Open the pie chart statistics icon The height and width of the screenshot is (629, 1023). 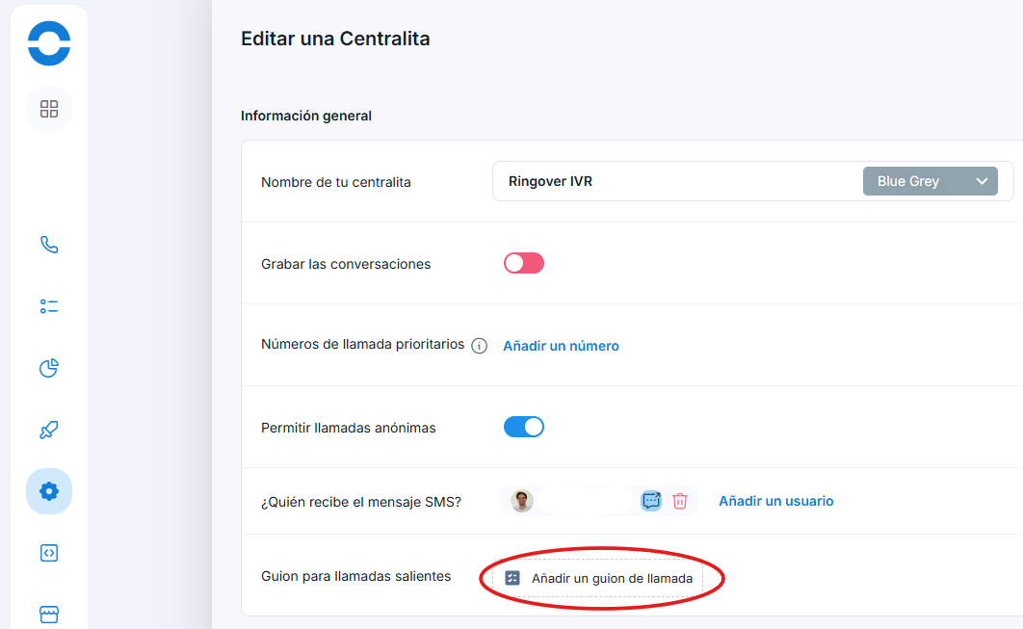tap(49, 368)
